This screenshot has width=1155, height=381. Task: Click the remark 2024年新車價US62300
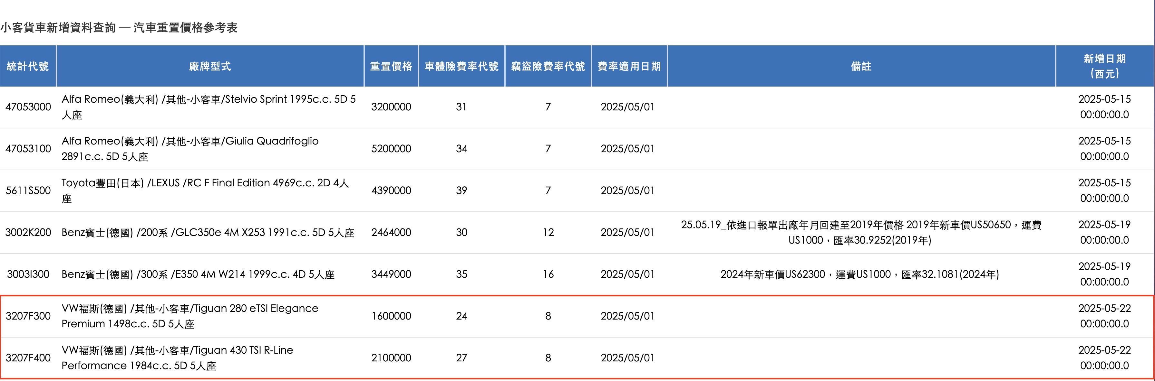tap(859, 274)
